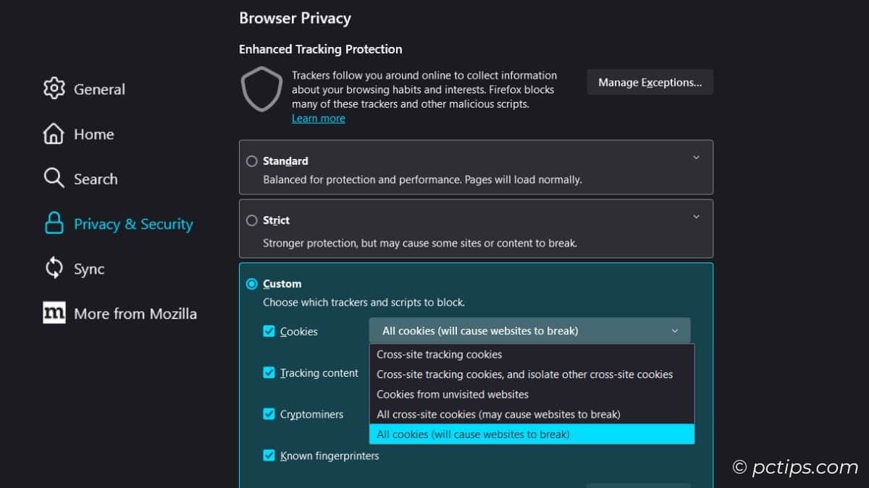Uncheck the Cookies checkbox
The width and height of the screenshot is (869, 488).
[269, 331]
